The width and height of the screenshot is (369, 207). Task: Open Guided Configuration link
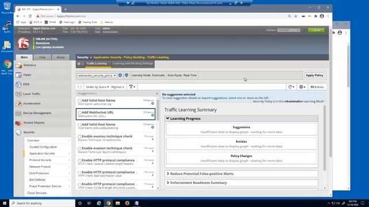(x=43, y=147)
